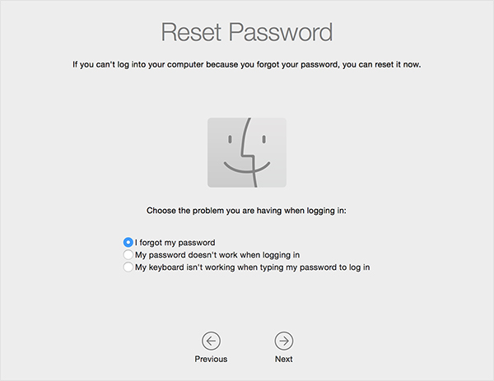
Task: Click the forgot your password description text
Action: (x=247, y=64)
